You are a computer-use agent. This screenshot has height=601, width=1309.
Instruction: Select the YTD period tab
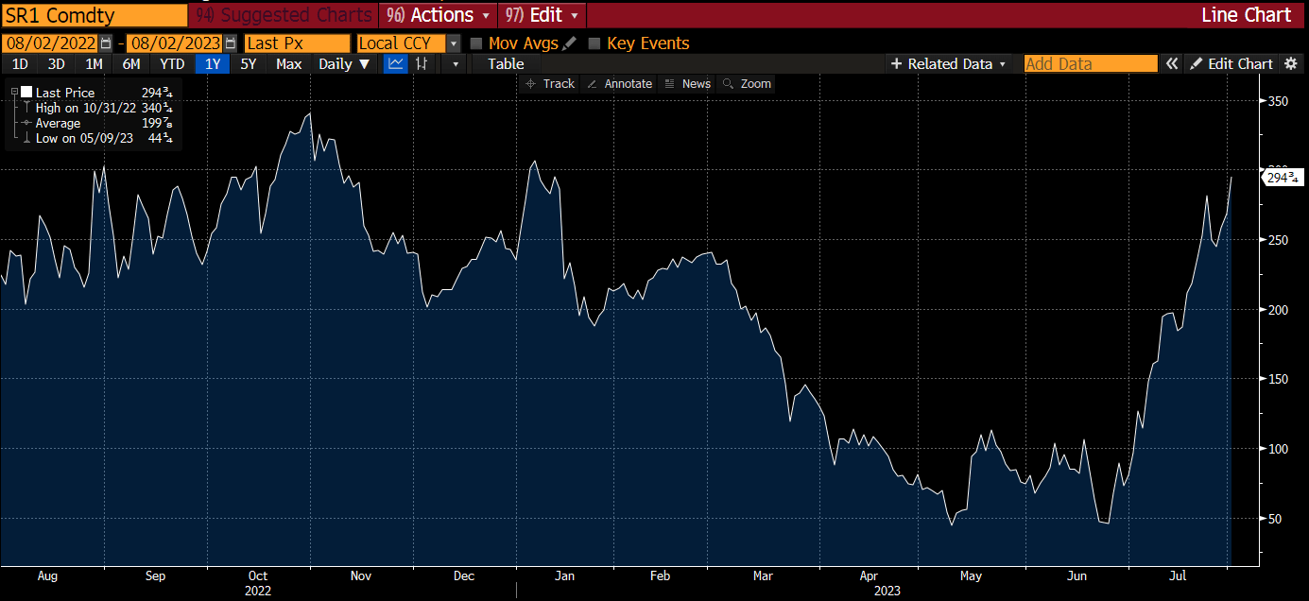click(x=171, y=63)
